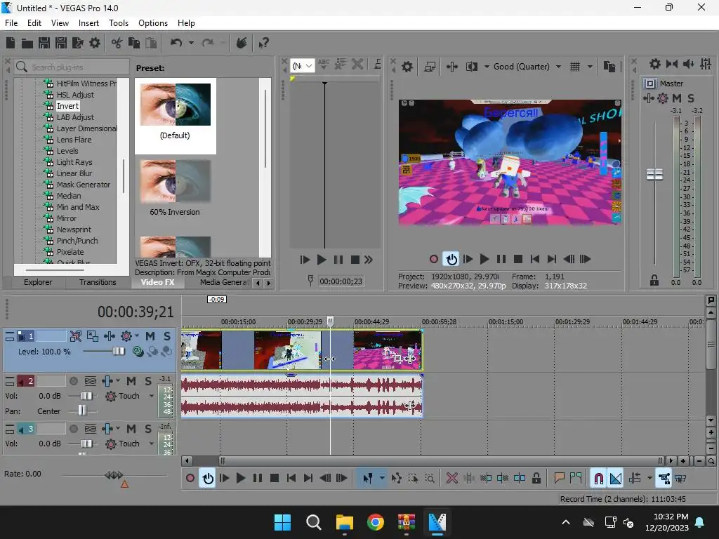Save the project with the floppy disk icon

[x=44, y=43]
